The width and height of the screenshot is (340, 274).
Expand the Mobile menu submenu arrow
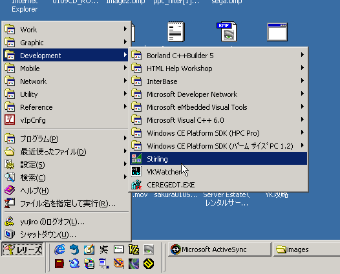point(125,68)
